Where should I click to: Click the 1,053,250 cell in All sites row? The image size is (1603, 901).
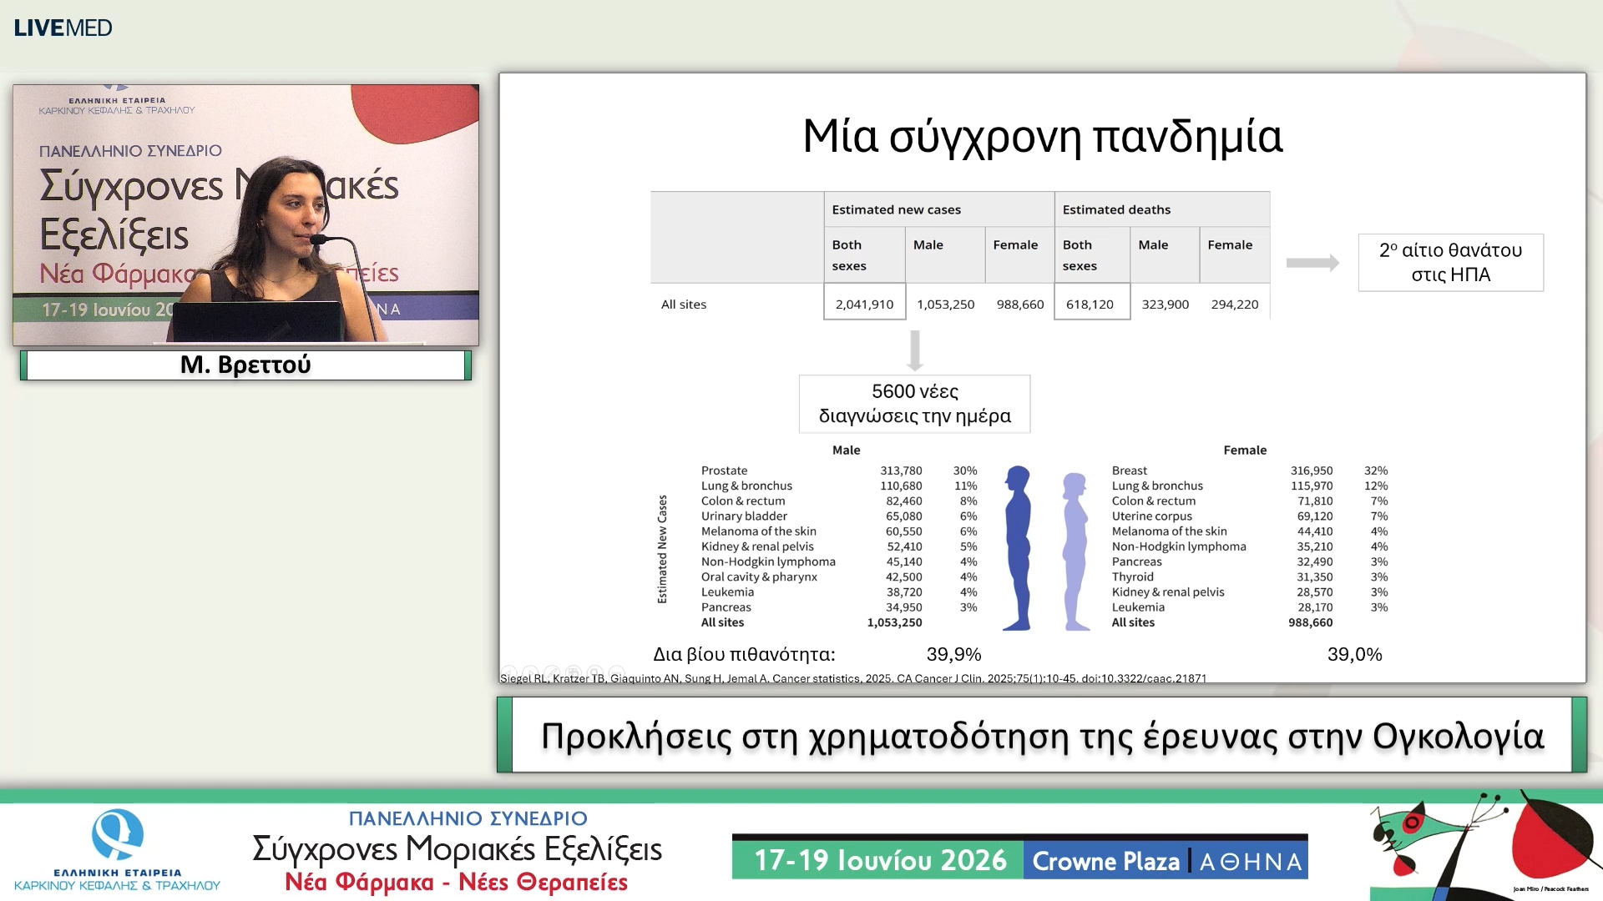945,305
